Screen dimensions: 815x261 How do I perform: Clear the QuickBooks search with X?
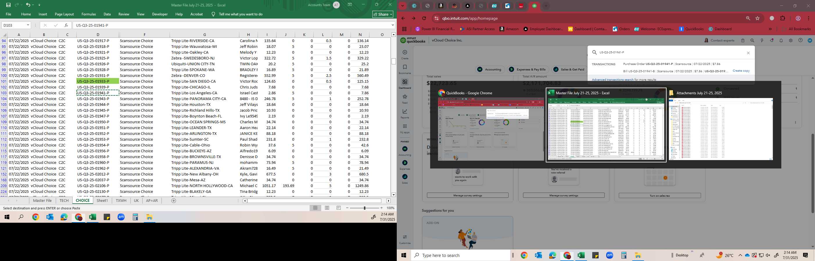pyautogui.click(x=748, y=53)
